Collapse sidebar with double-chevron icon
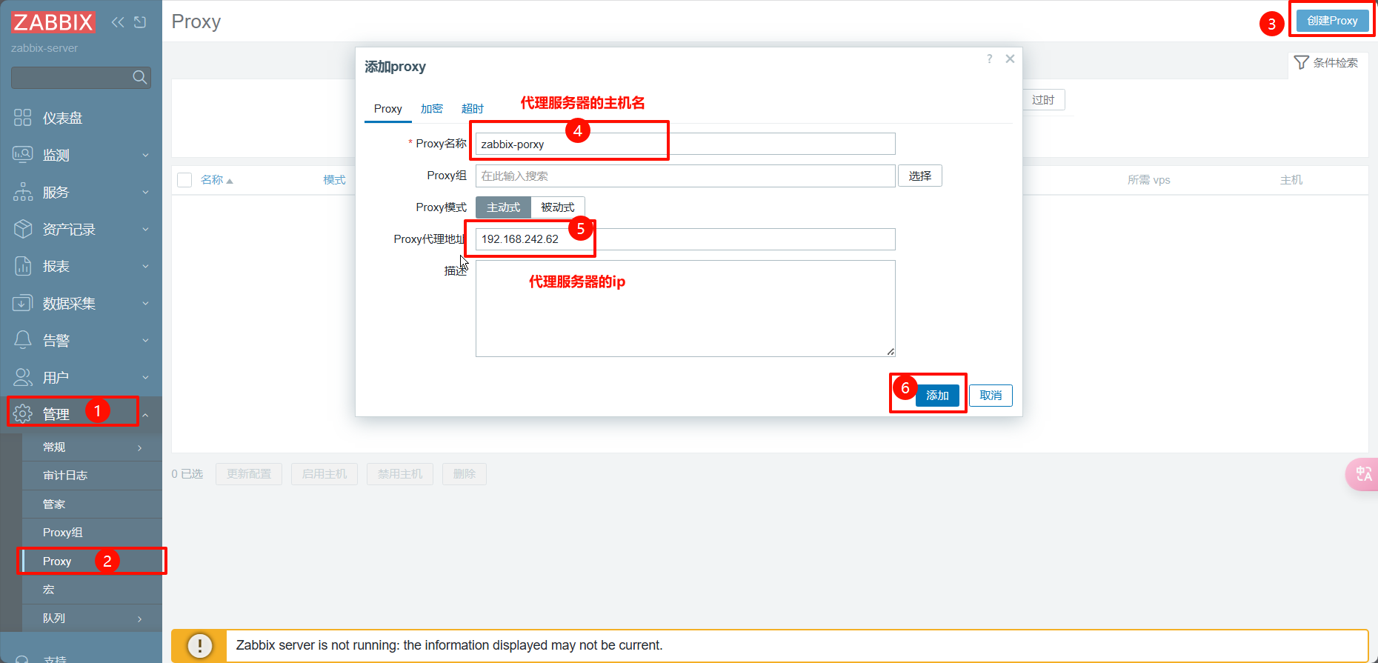Image resolution: width=1378 pixels, height=663 pixels. coord(118,22)
